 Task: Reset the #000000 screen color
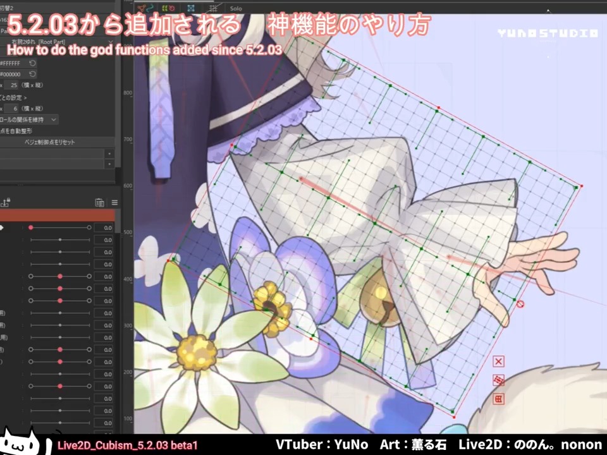point(32,74)
